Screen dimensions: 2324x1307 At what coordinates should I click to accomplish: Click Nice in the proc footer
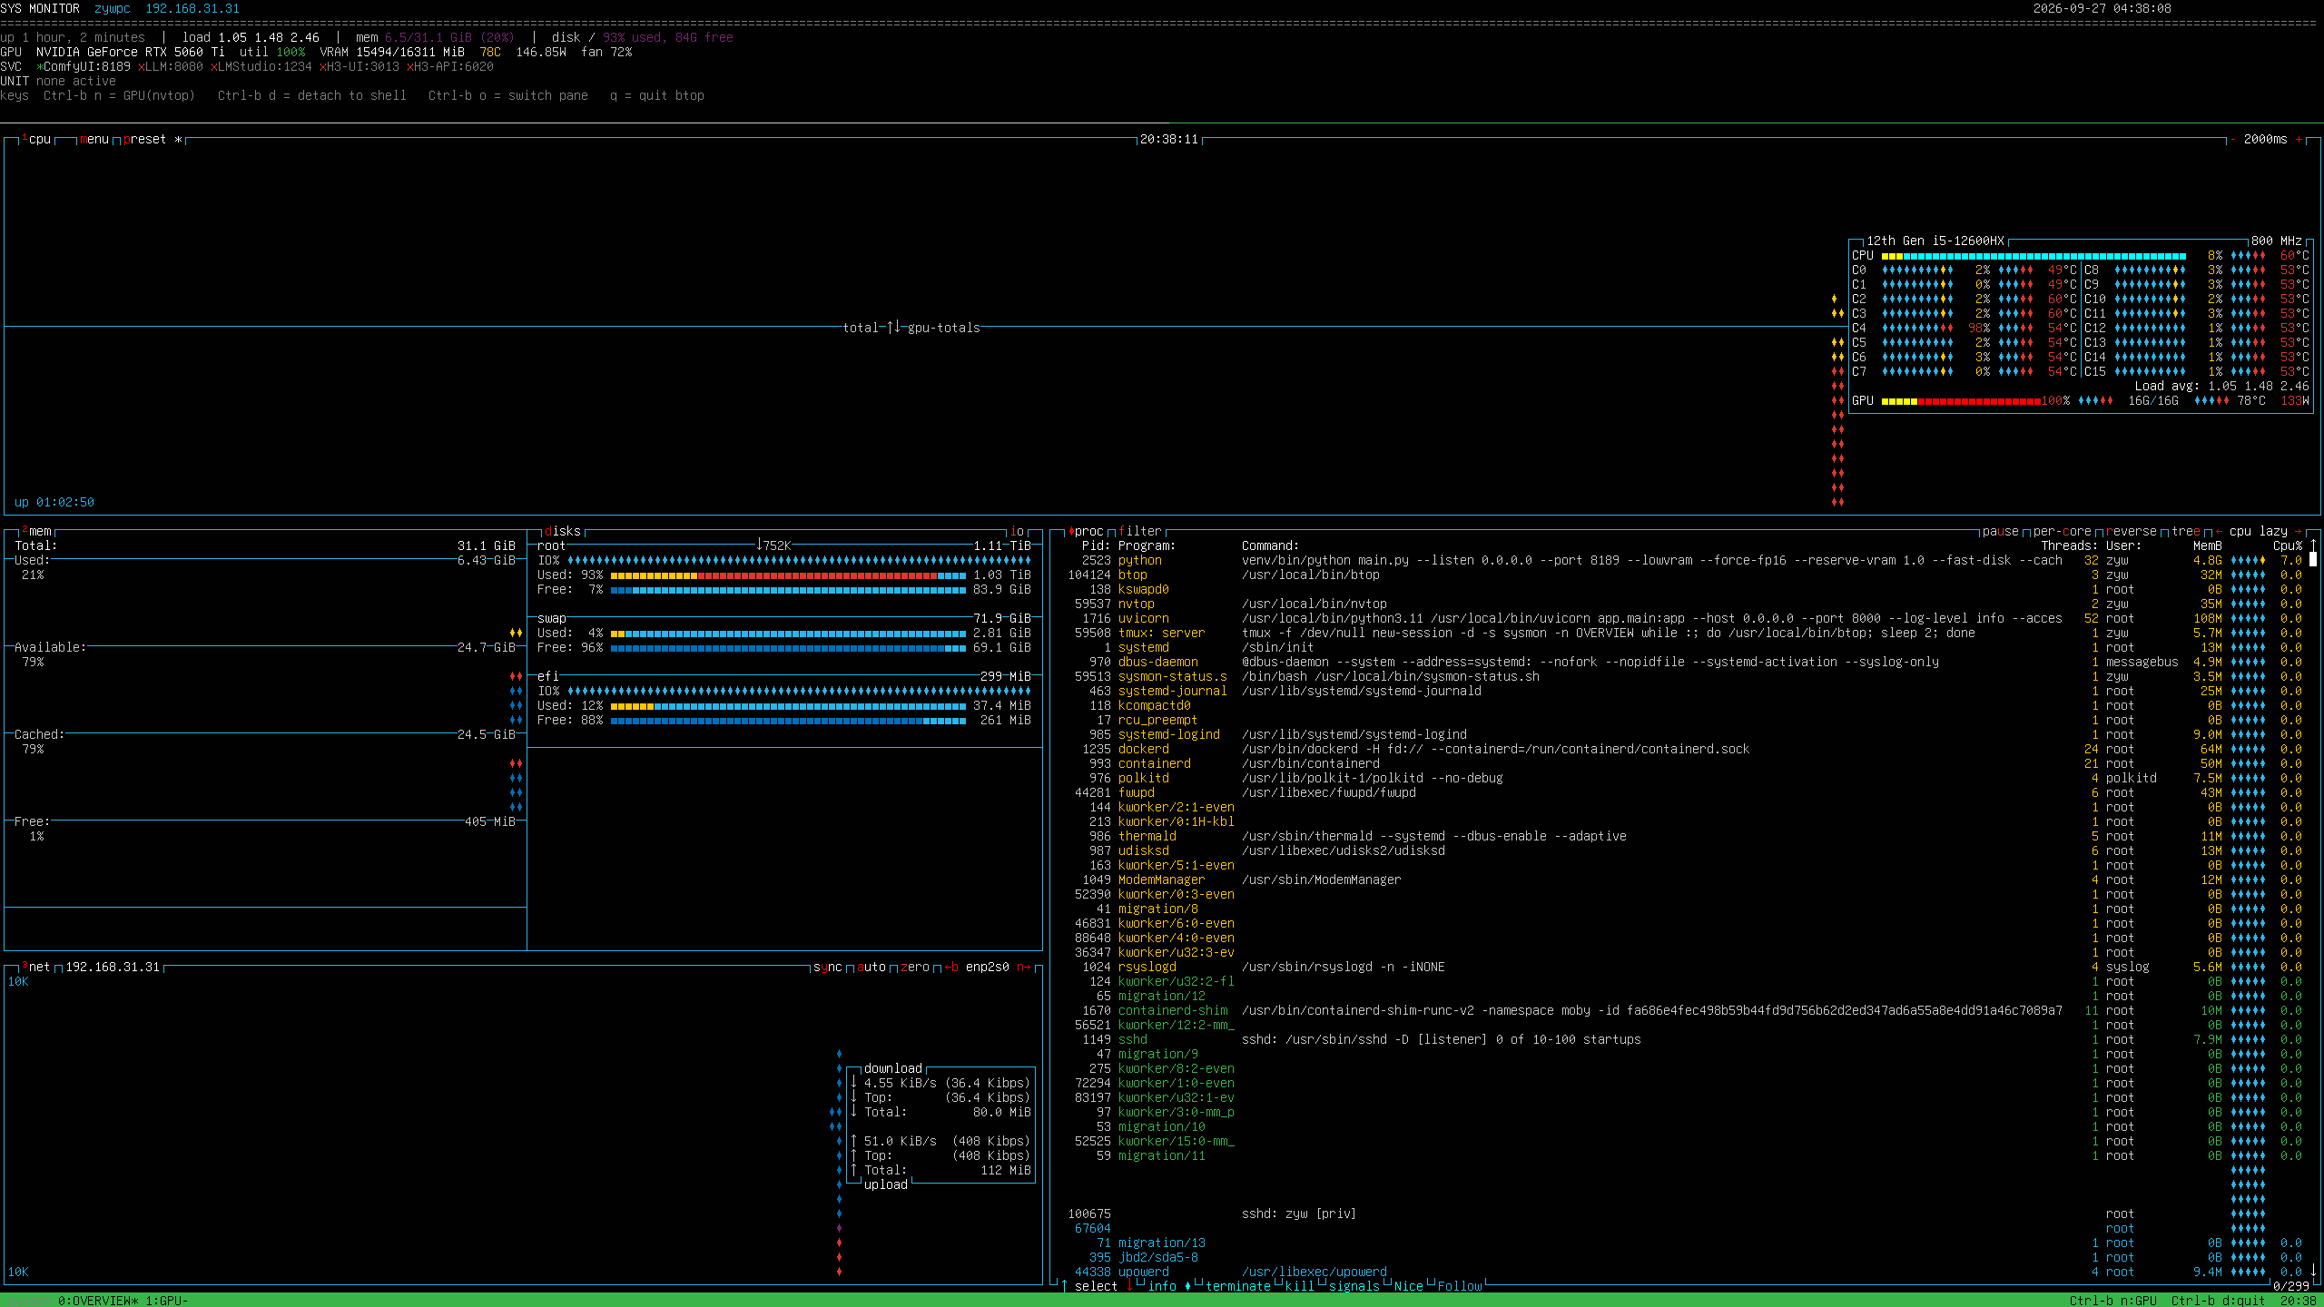(1409, 1286)
